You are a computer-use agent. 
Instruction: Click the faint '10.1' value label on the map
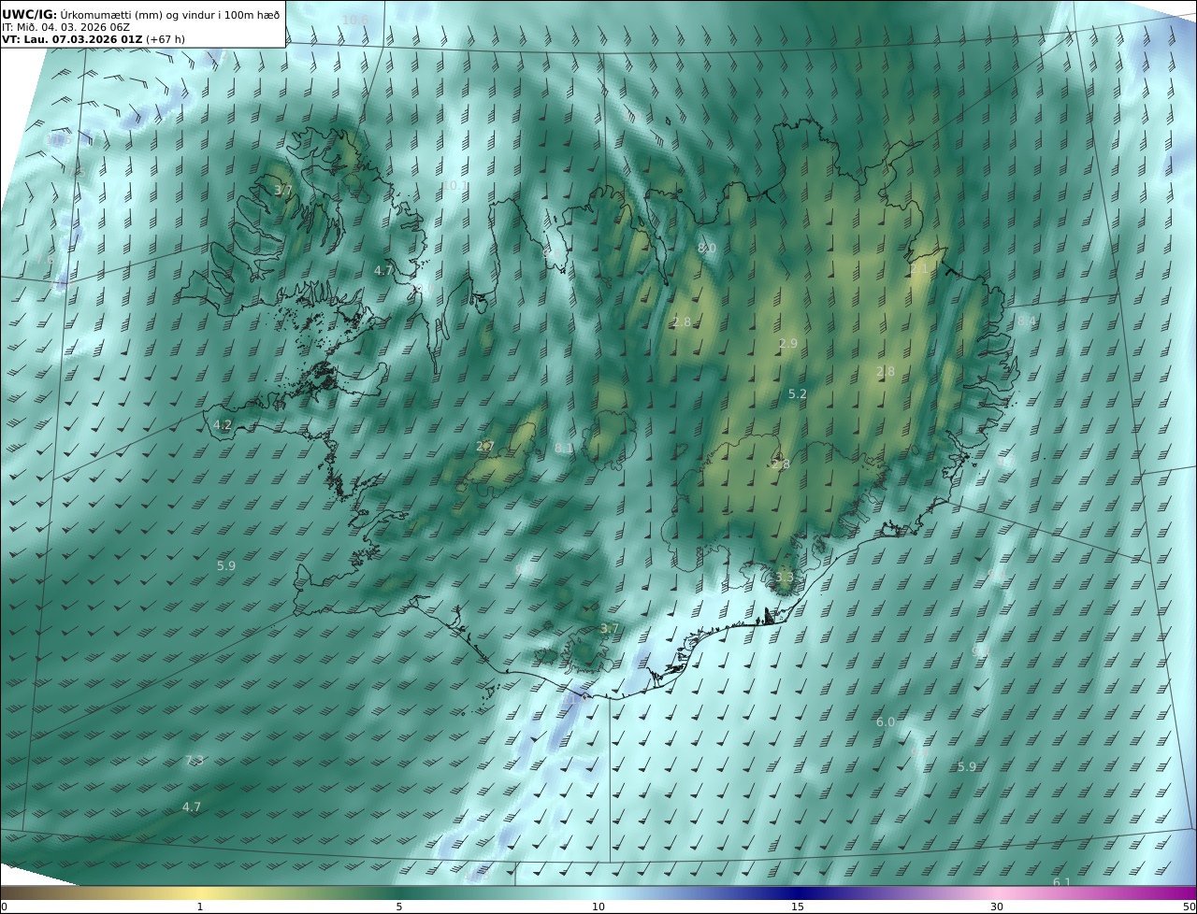454,186
